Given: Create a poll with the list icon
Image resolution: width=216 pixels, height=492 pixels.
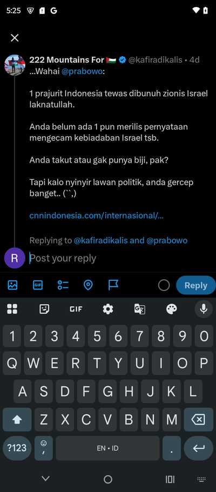Looking at the screenshot, I should point(63,285).
